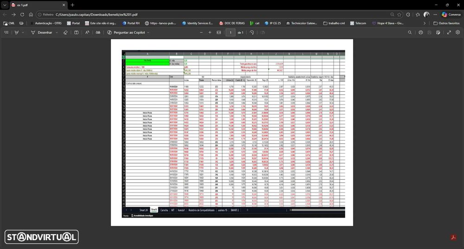
Task: Open trabalho cml bookmarks folder
Action: coord(334,23)
